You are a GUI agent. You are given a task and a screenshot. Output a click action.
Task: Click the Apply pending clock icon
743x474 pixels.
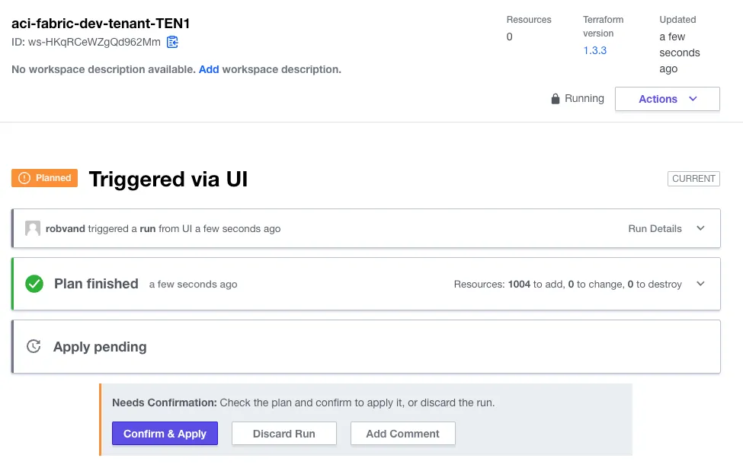(x=34, y=347)
